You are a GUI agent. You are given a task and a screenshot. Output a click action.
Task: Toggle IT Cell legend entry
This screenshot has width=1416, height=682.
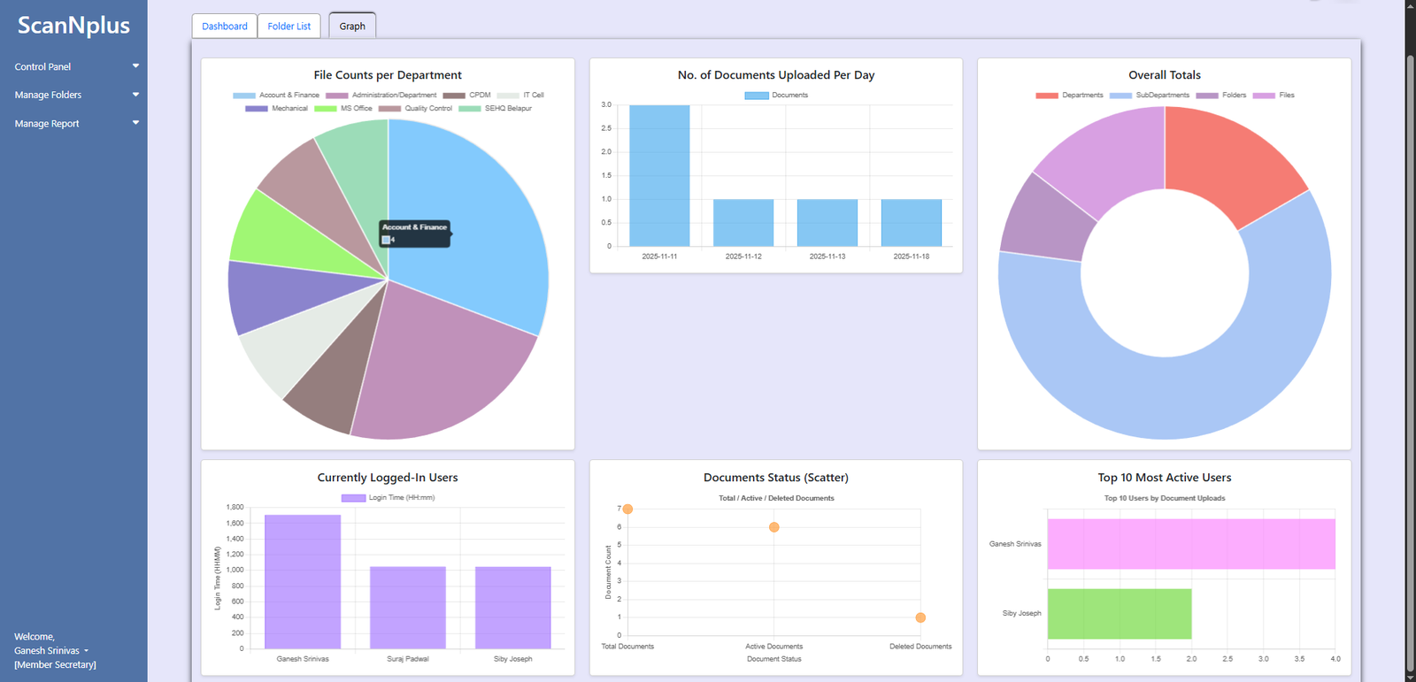pyautogui.click(x=520, y=95)
